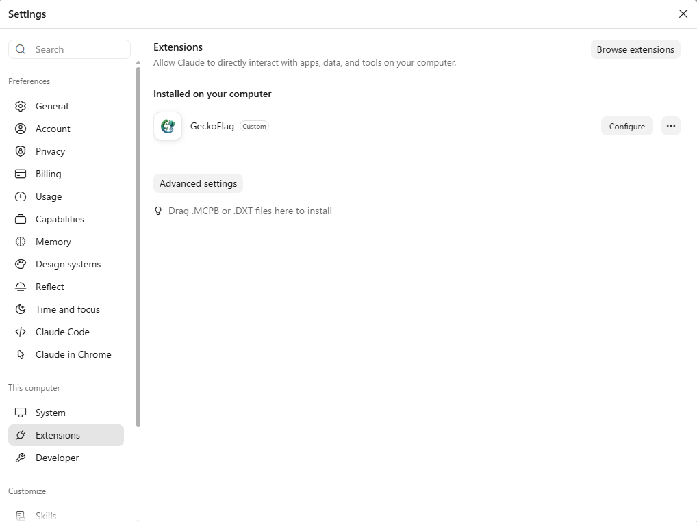697x522 pixels.
Task: Click the Extensions plug icon
Action: (x=21, y=435)
